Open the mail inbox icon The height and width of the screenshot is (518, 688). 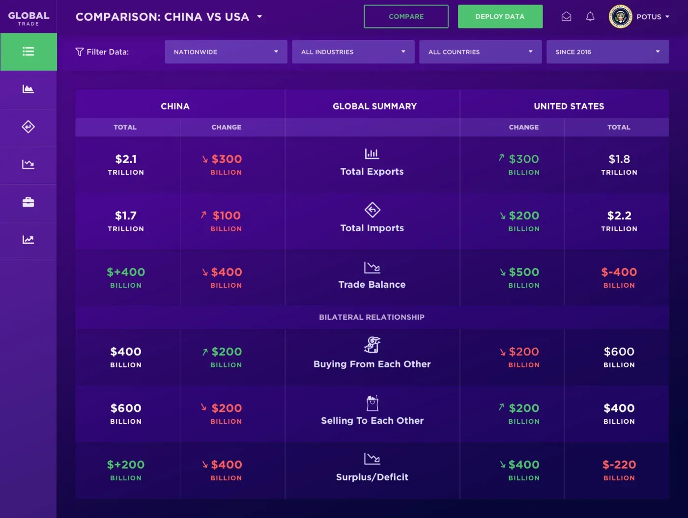click(x=566, y=17)
